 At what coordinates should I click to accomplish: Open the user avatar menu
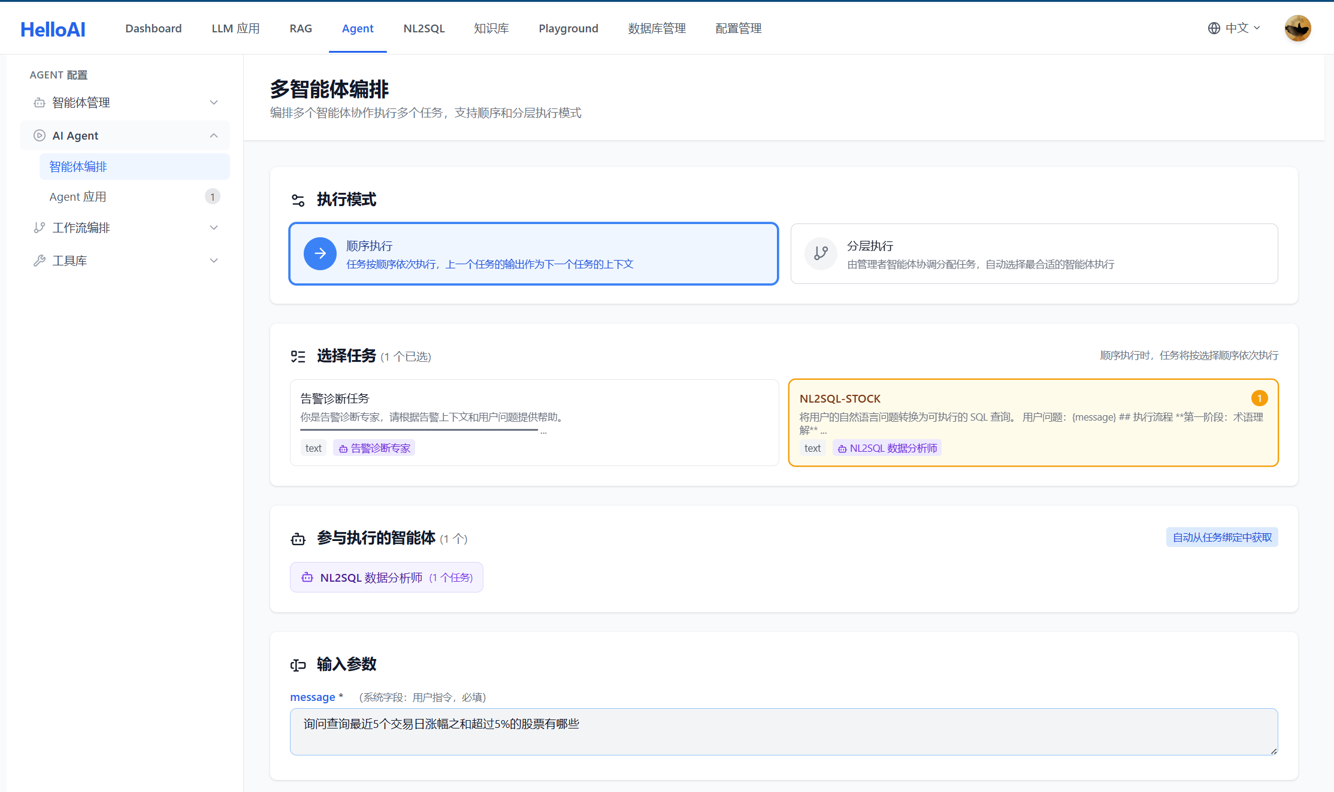click(x=1297, y=28)
